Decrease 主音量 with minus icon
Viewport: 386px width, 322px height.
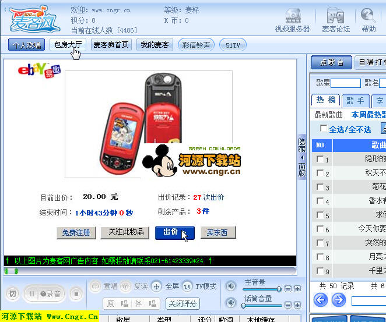tap(288, 289)
